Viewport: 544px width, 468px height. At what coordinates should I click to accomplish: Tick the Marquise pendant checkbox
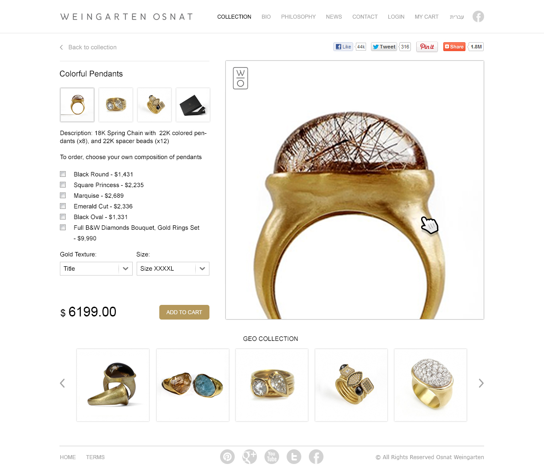click(63, 196)
